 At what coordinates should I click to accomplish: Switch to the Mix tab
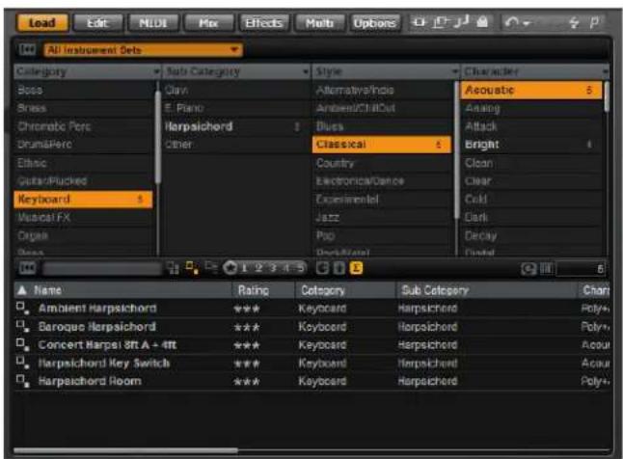click(x=208, y=22)
